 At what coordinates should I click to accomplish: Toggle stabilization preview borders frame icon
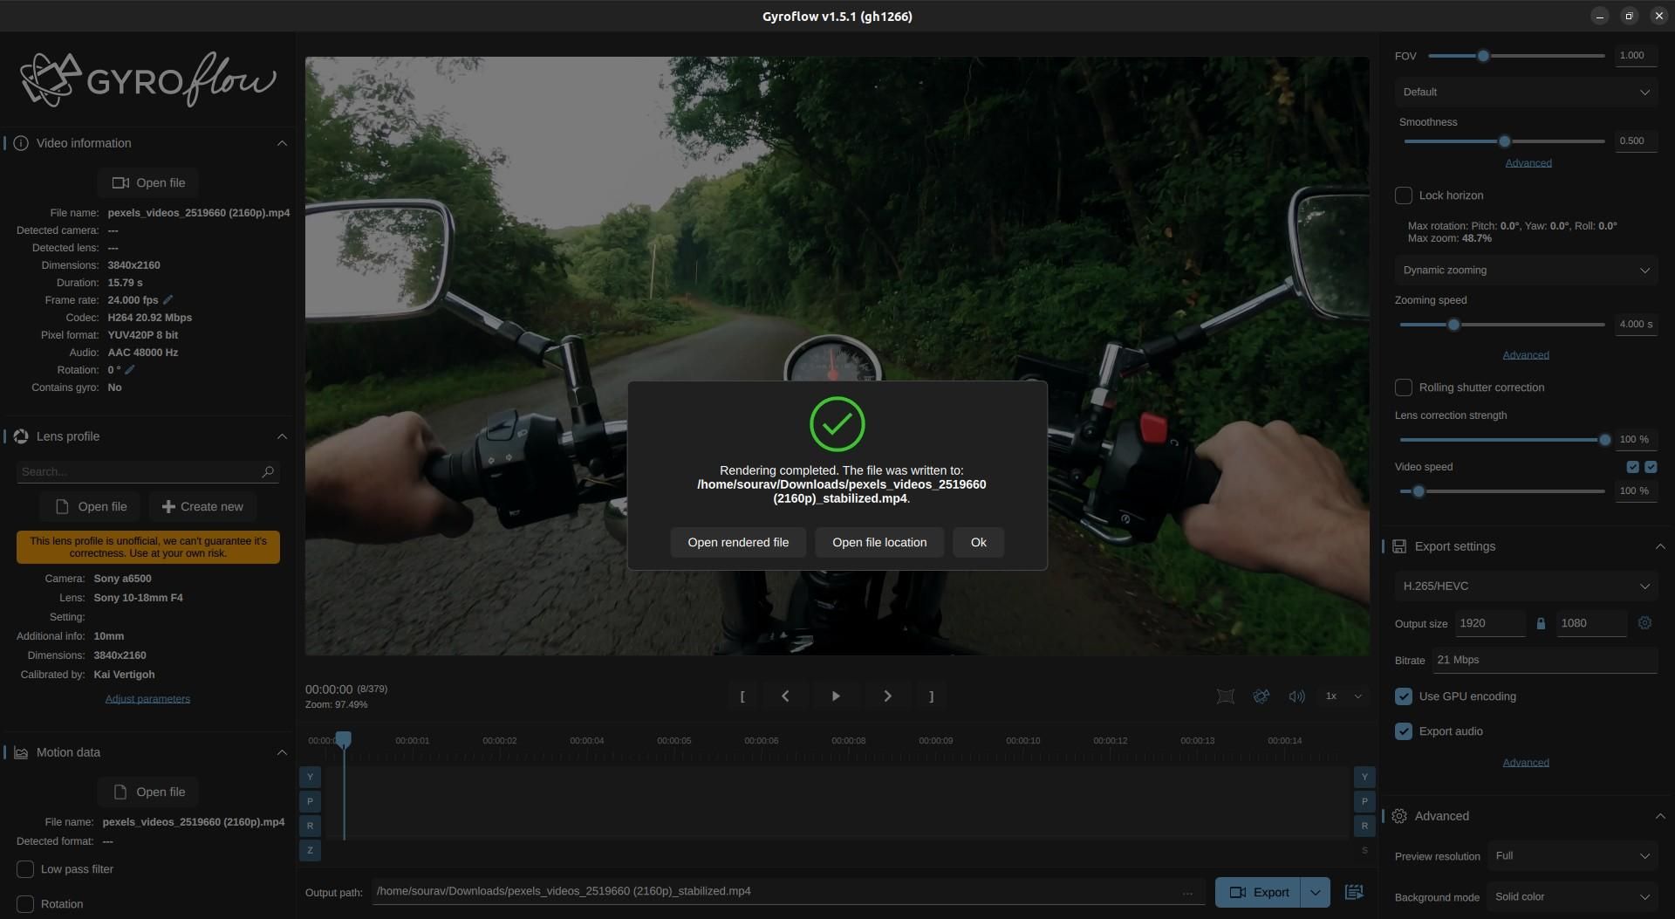(1225, 696)
